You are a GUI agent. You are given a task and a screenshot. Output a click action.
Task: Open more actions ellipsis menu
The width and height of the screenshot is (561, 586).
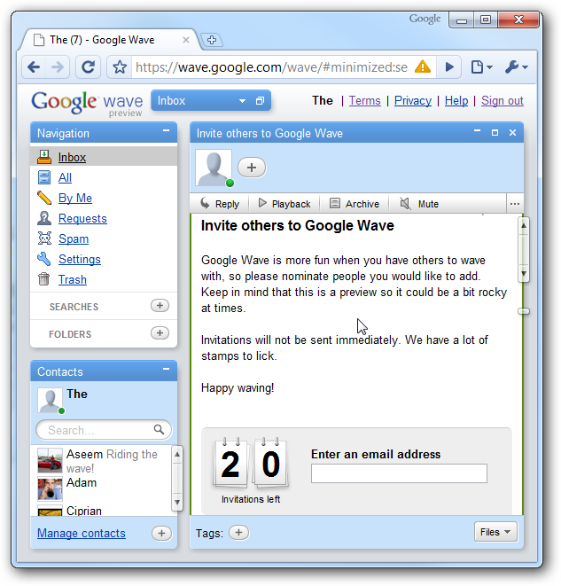[515, 204]
